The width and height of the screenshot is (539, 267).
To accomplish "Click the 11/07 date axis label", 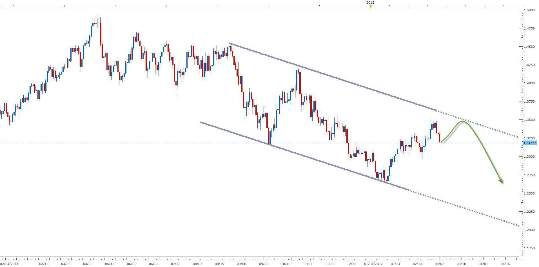I will 308,264.
